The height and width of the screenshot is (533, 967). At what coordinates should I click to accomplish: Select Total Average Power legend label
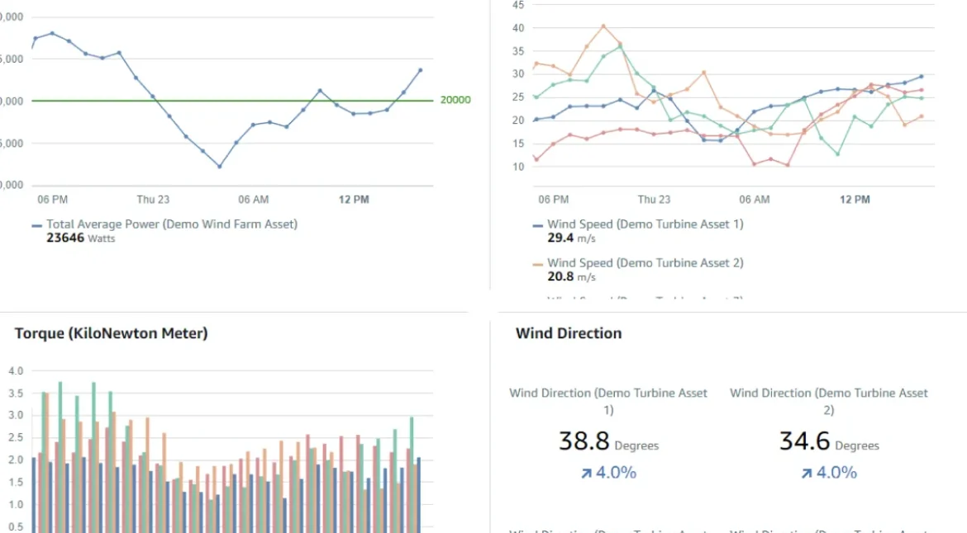coord(171,224)
